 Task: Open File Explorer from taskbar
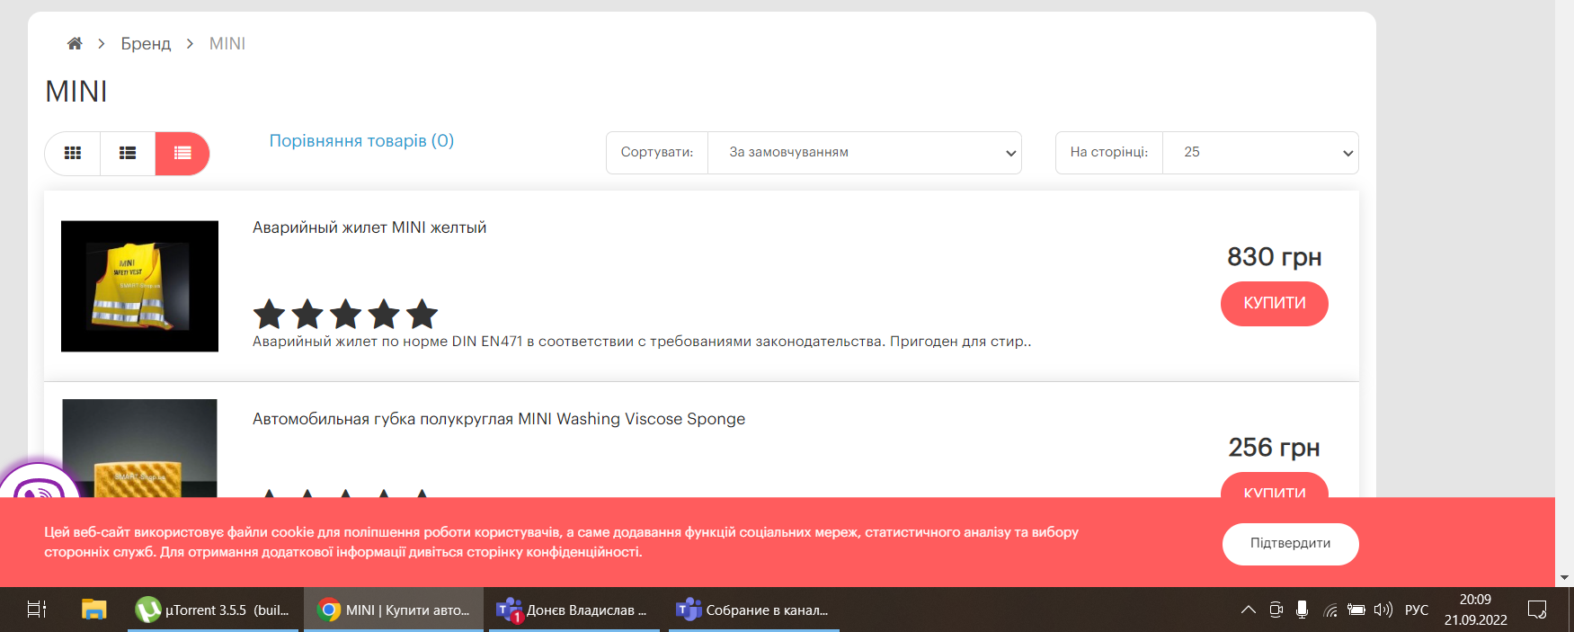93,610
